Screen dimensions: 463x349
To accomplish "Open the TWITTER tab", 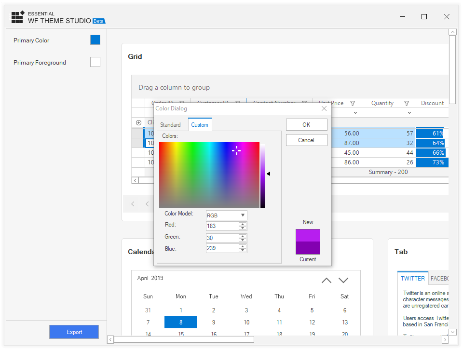I will point(413,279).
